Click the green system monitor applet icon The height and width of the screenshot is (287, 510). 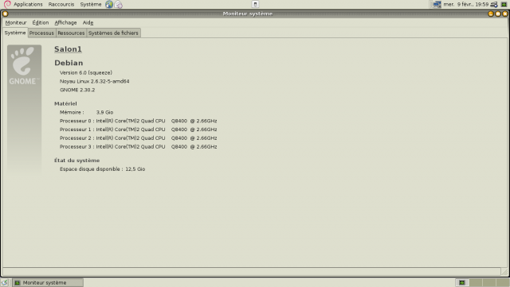(504, 5)
